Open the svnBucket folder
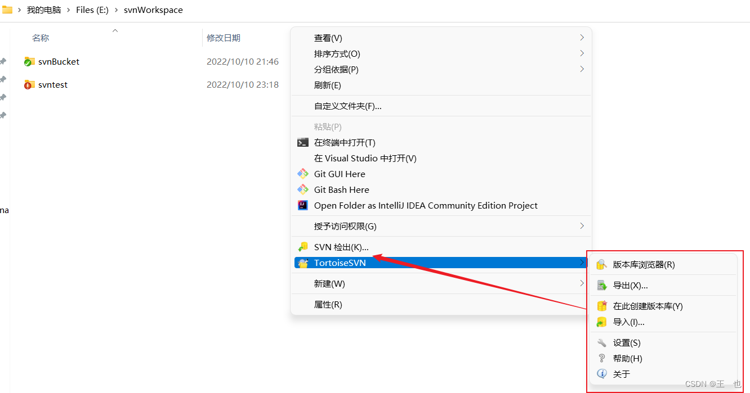The width and height of the screenshot is (750, 393). coord(58,61)
